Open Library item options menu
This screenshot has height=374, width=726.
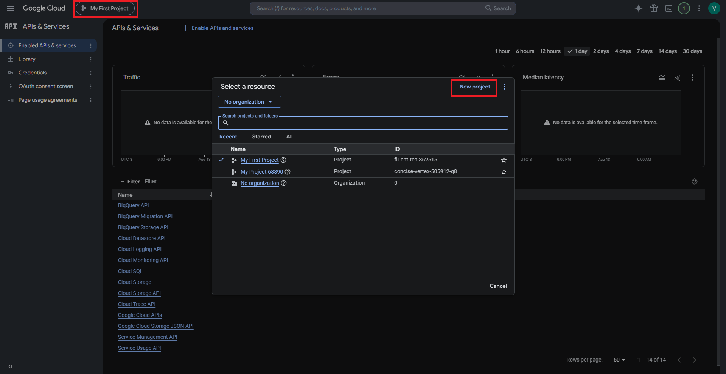[91, 59]
